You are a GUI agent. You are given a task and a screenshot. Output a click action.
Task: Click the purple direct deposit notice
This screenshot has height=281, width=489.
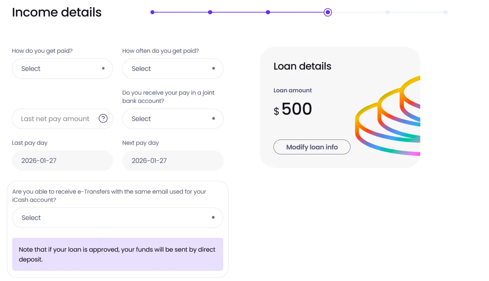pyautogui.click(x=117, y=254)
